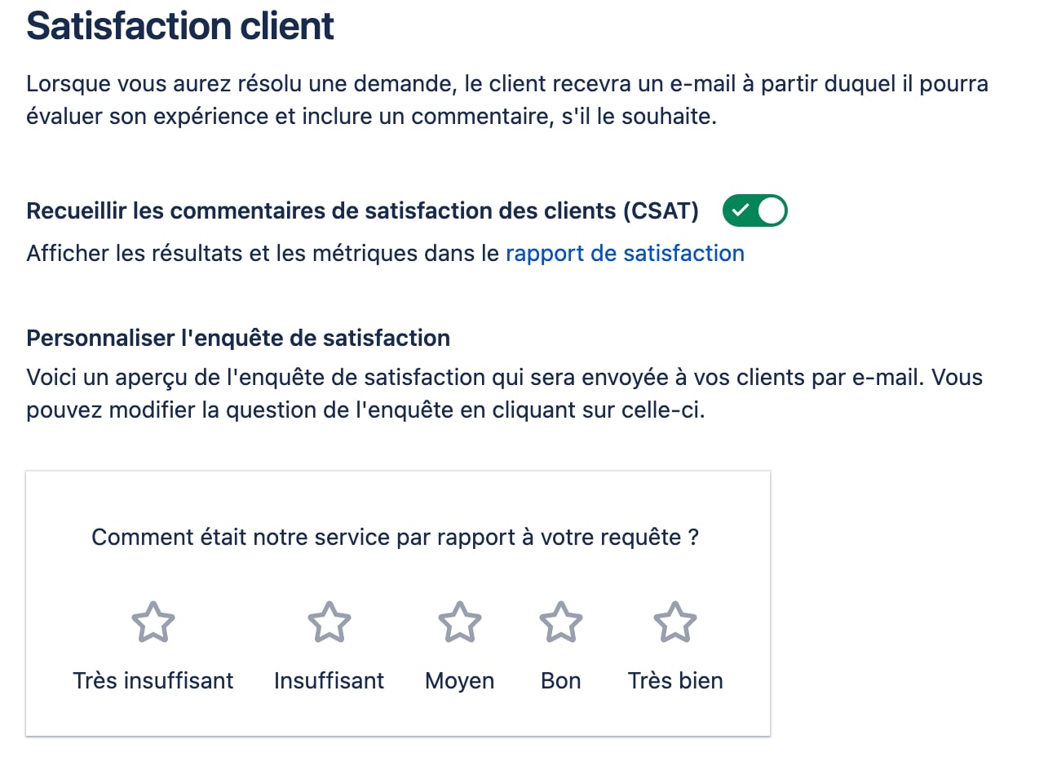
Task: Disable the CSAT collection toggle
Action: pos(755,210)
